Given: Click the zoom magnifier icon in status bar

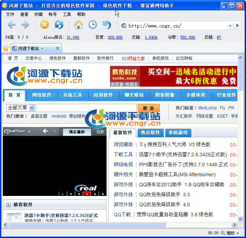Looking at the screenshot, I should (222, 233).
